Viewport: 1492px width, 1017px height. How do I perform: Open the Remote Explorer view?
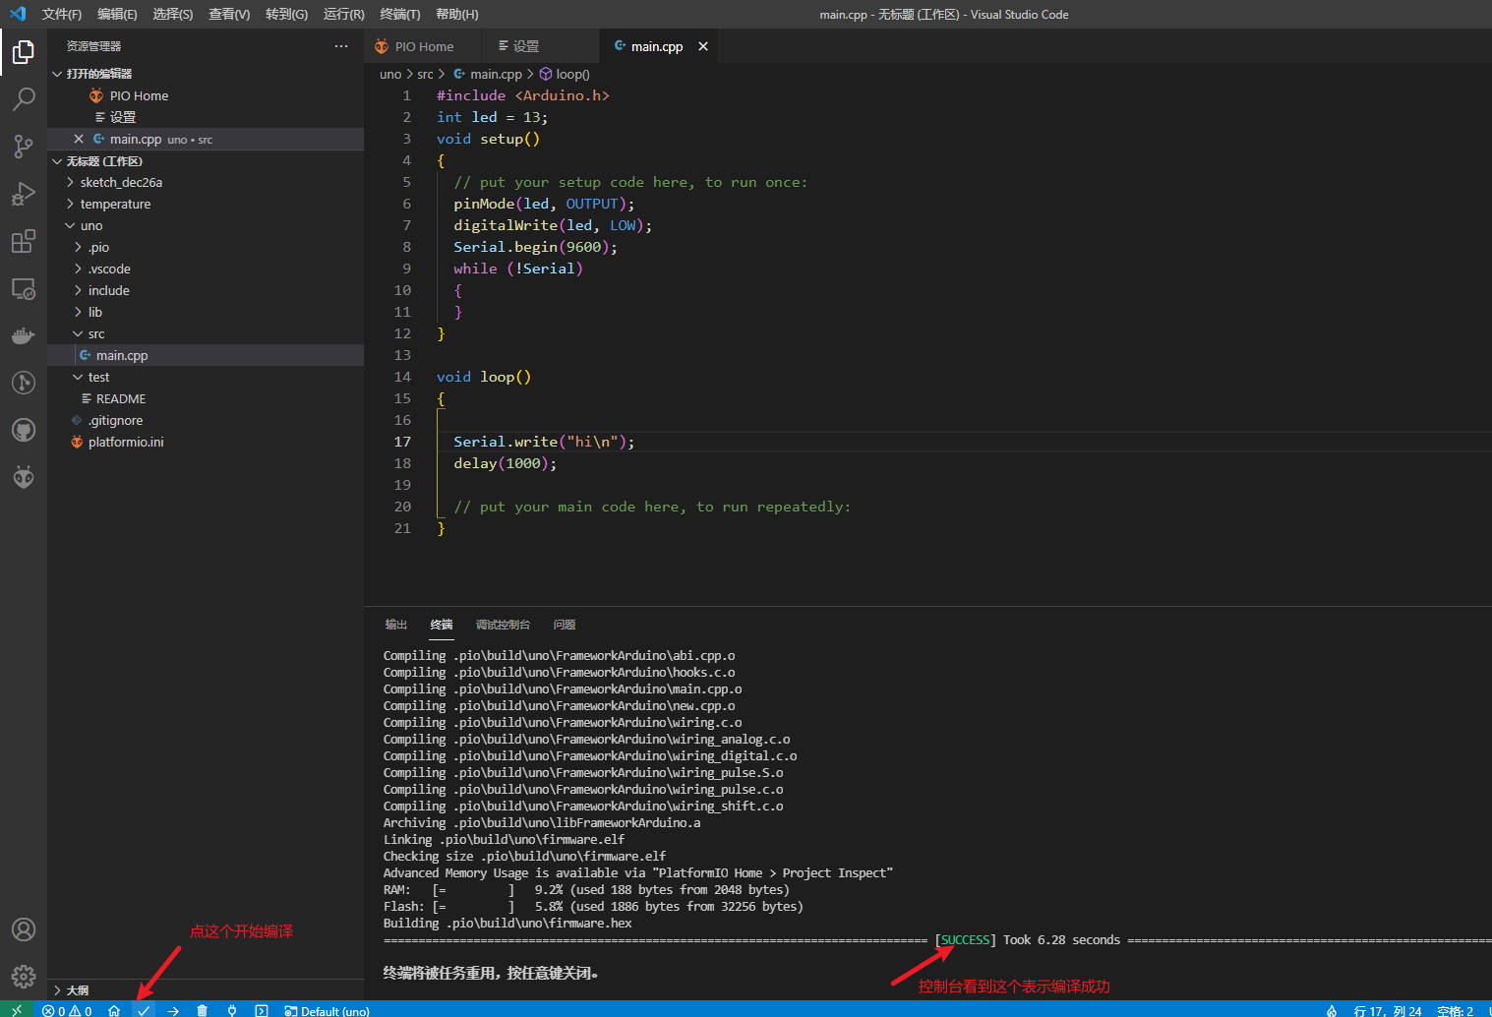pos(24,289)
